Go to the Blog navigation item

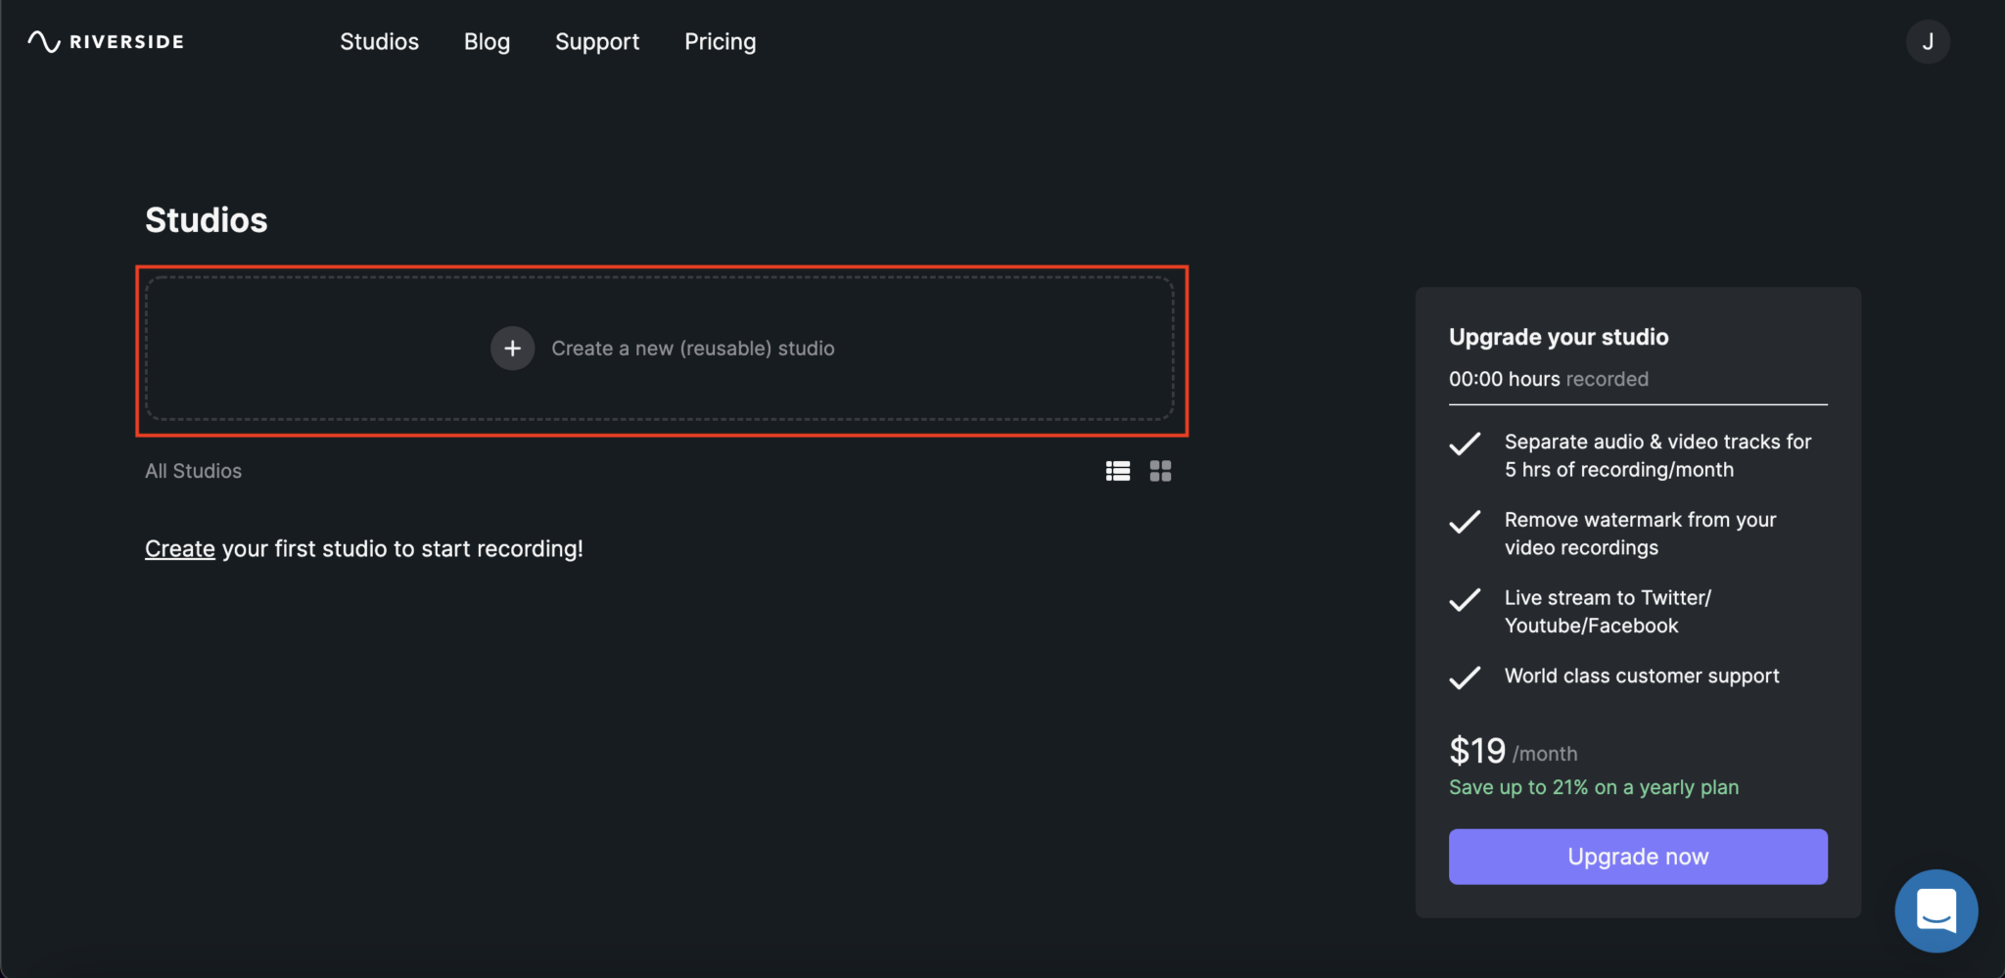(x=487, y=42)
